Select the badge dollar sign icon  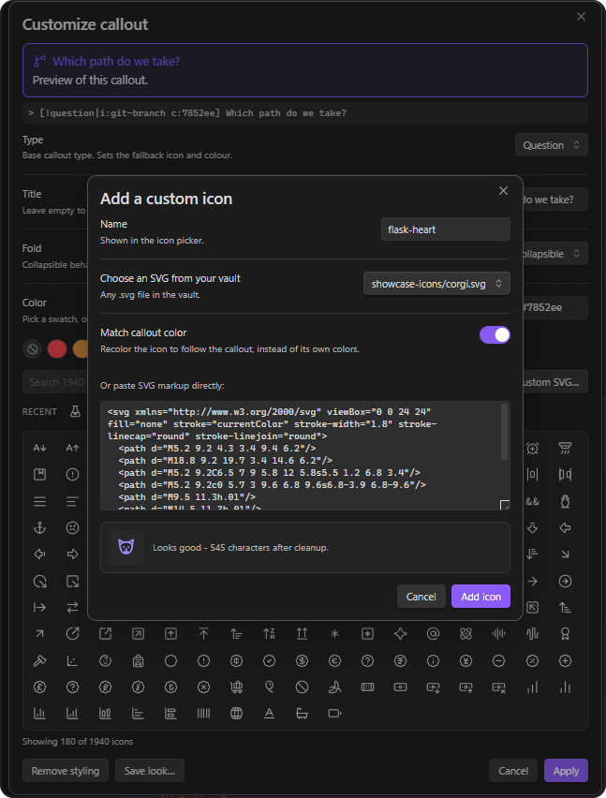click(x=302, y=660)
